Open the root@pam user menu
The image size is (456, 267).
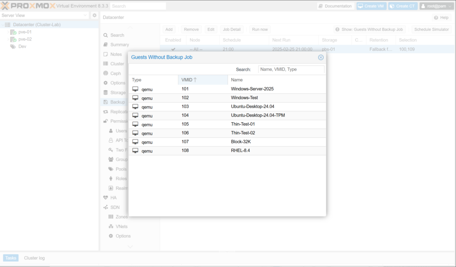436,6
